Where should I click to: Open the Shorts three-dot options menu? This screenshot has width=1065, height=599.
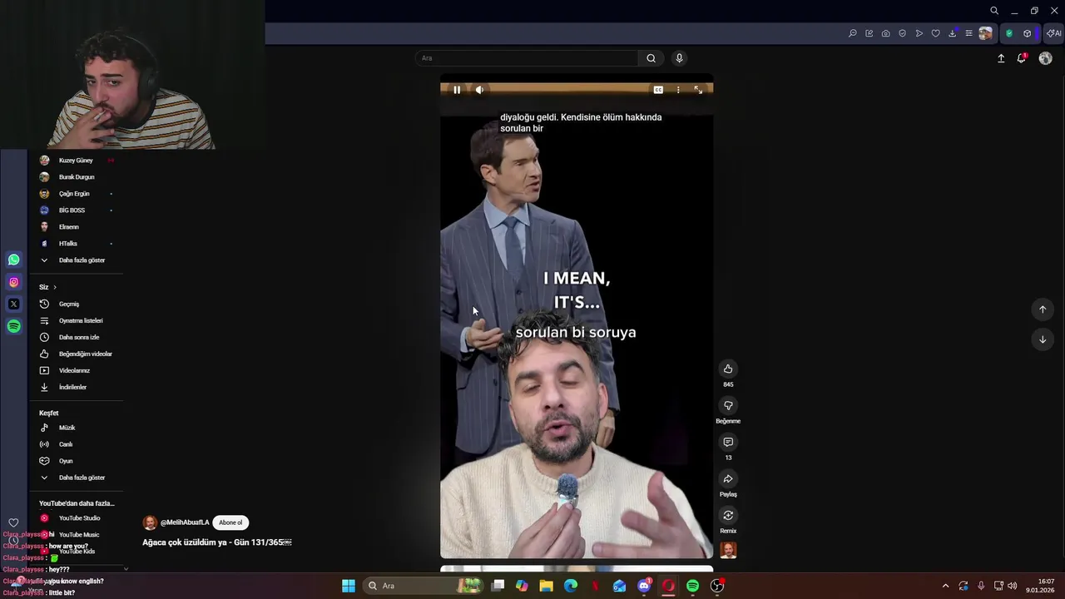coord(678,90)
